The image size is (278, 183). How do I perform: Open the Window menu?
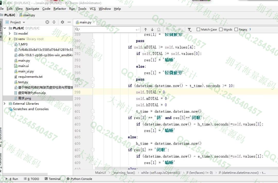(105, 9)
